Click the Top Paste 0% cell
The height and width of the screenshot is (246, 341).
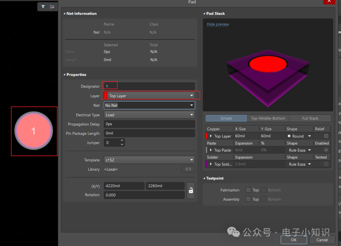point(272,150)
